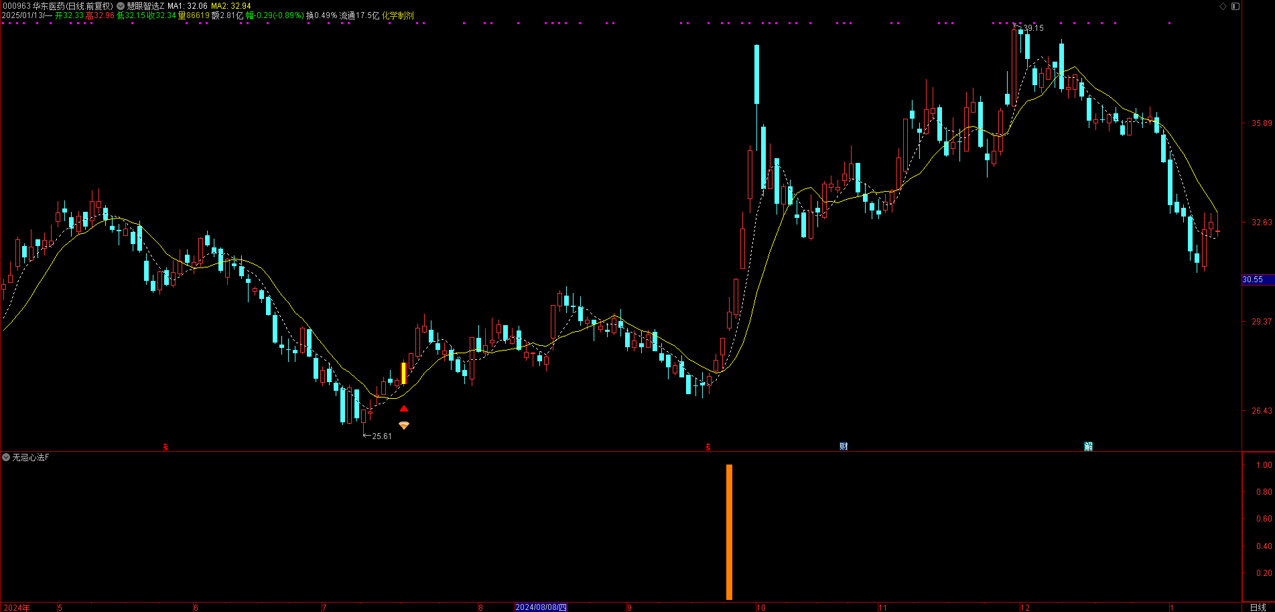Click the orange signal bar in indicator pane
1275x612 pixels.
click(729, 532)
